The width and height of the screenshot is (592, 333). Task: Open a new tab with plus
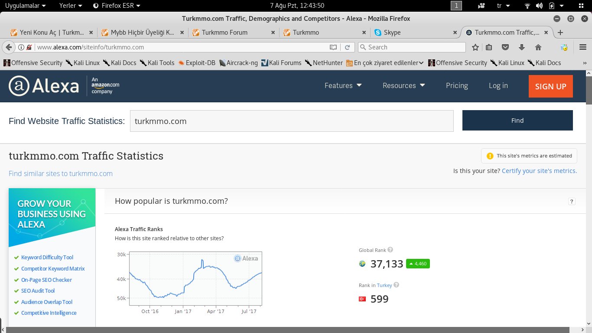[x=560, y=33]
